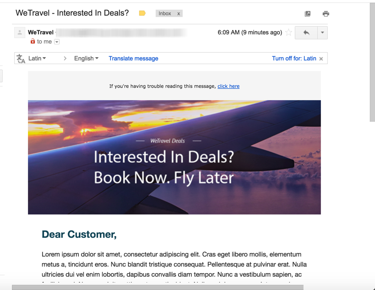The image size is (375, 290).
Task: Click the Translate message link
Action: [x=133, y=58]
